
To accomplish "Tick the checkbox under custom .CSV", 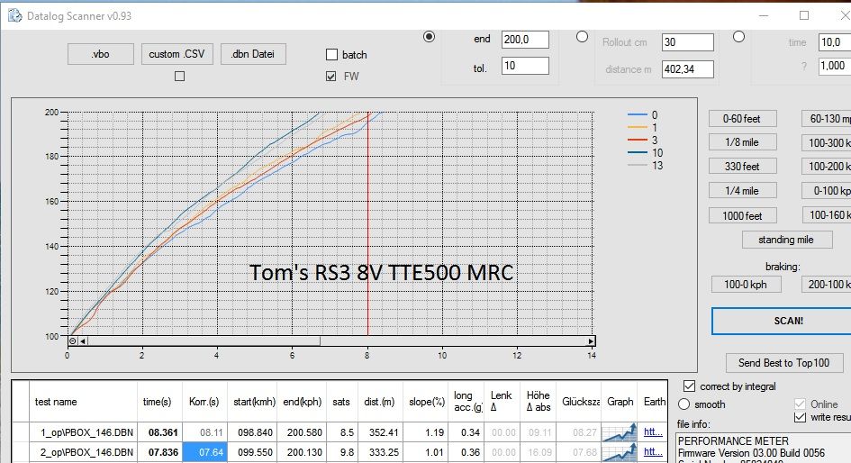I will (x=179, y=77).
